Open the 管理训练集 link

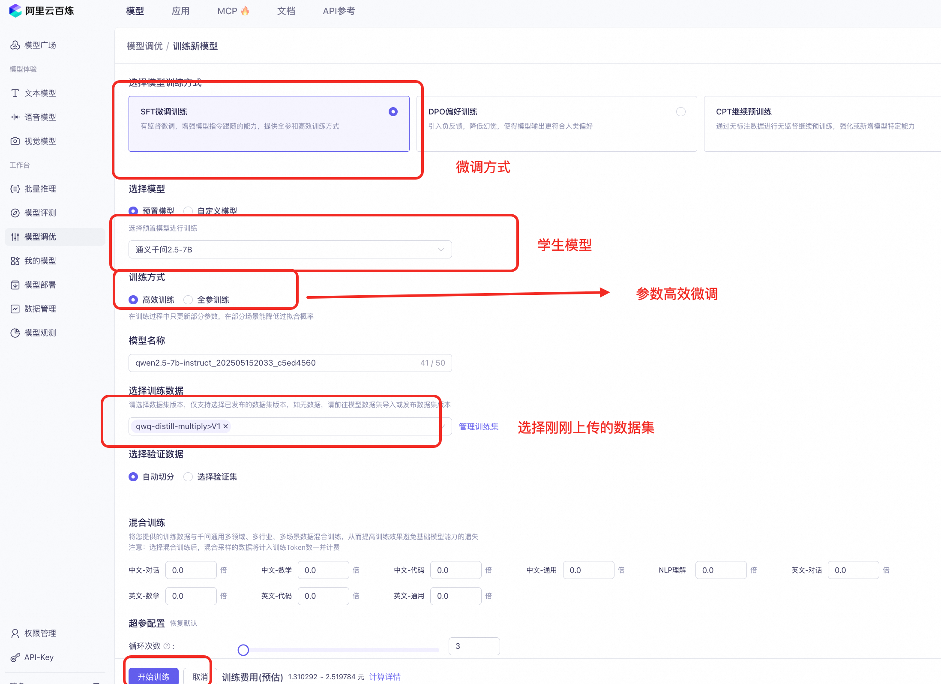click(x=479, y=426)
